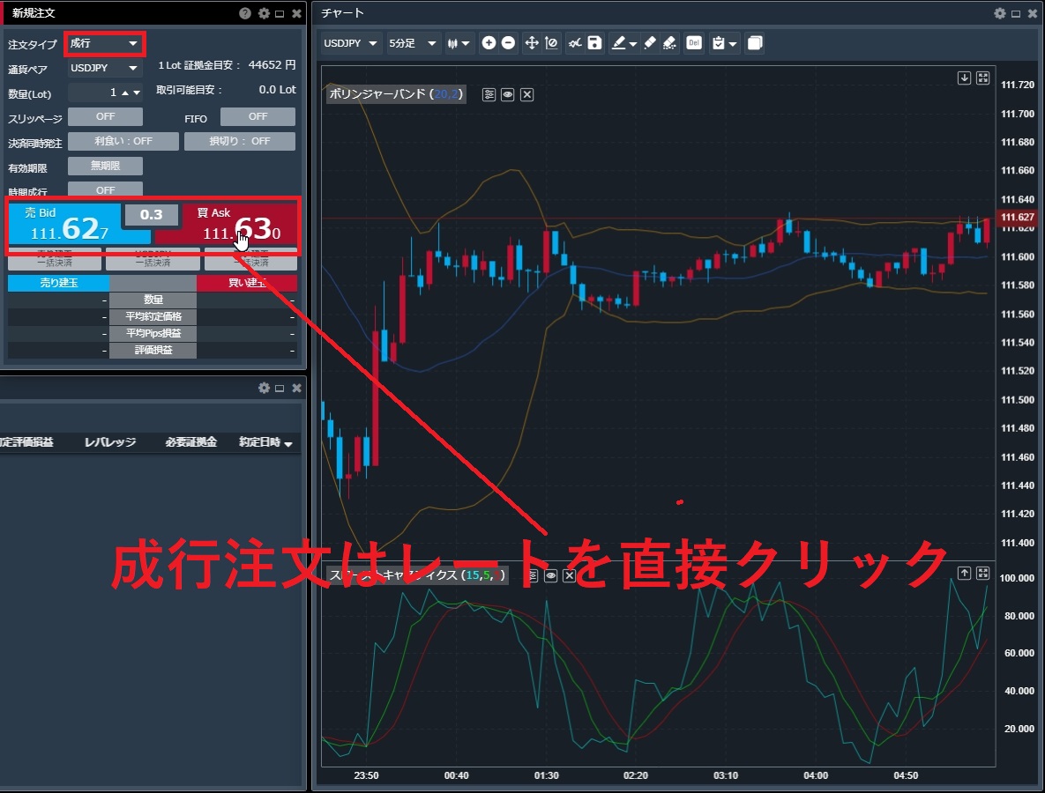Click the zoom in plus icon in chart toolbar
This screenshot has height=793, width=1045.
click(489, 43)
